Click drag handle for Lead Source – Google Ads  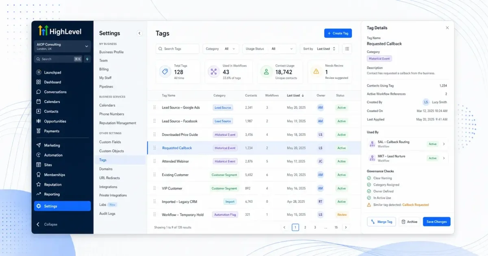click(x=155, y=108)
